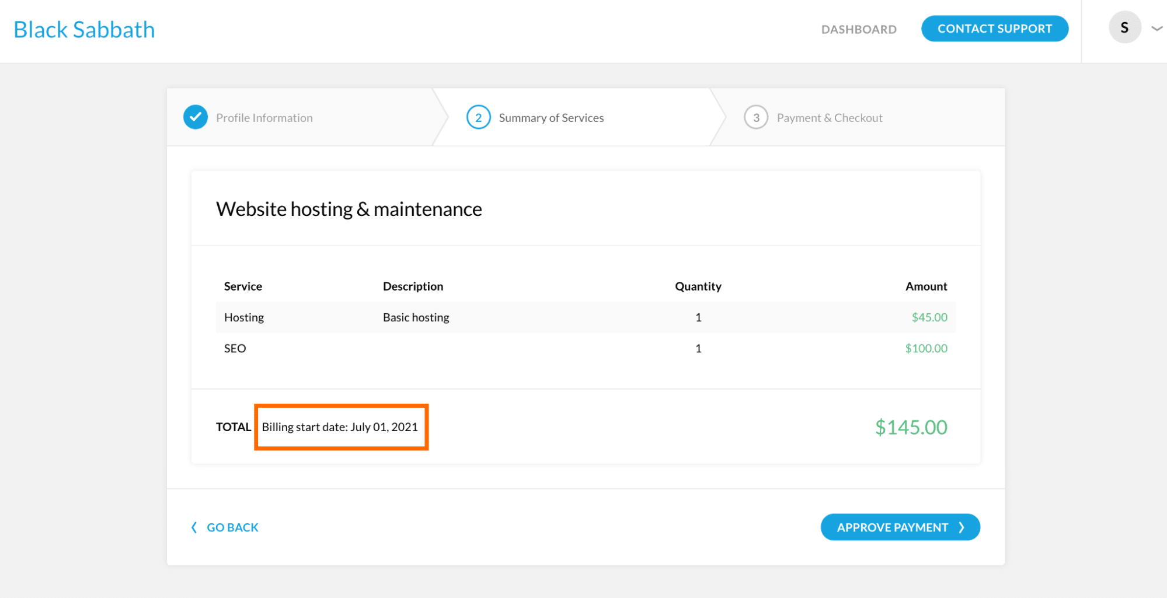This screenshot has width=1167, height=598.
Task: Expand the user account dropdown arrow
Action: point(1156,28)
